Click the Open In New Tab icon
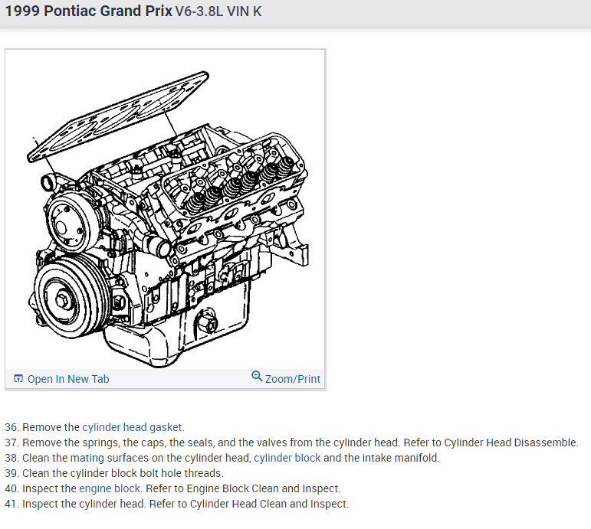The image size is (591, 529). point(18,378)
